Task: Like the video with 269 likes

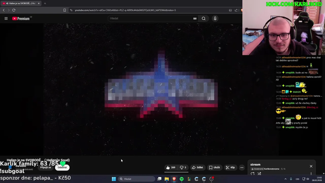Action: click(x=171, y=167)
